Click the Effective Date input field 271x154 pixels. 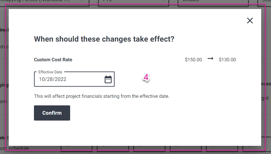pyautogui.click(x=74, y=79)
